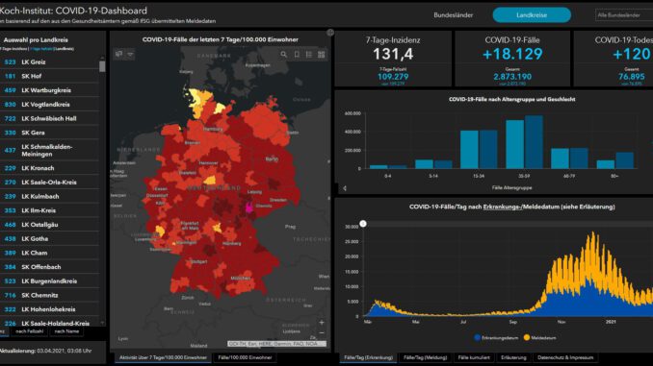Select LK Wartburgkreis in the list
Screen dimensions: 653x366
pos(49,90)
